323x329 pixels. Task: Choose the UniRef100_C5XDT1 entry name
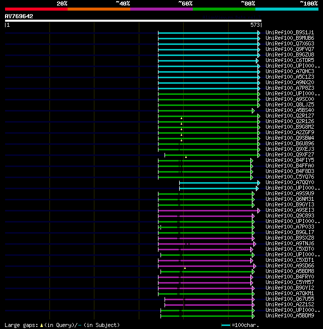coord(290,260)
